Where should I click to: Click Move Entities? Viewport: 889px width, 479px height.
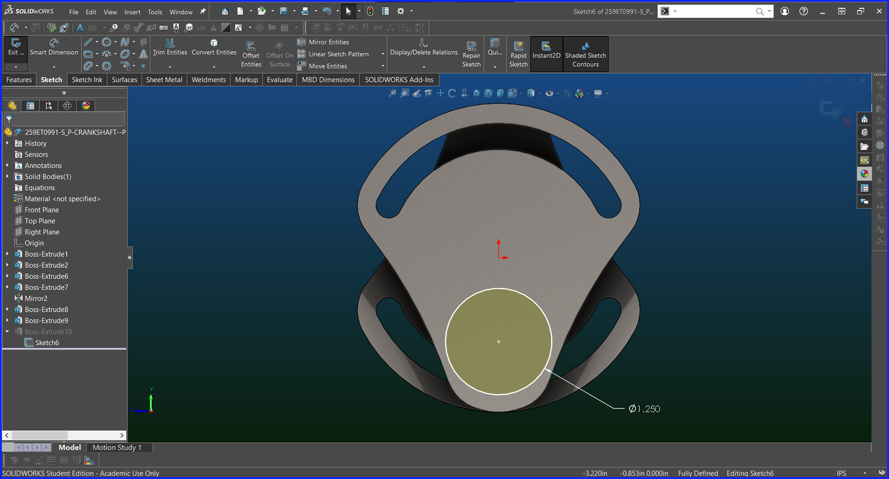322,66
